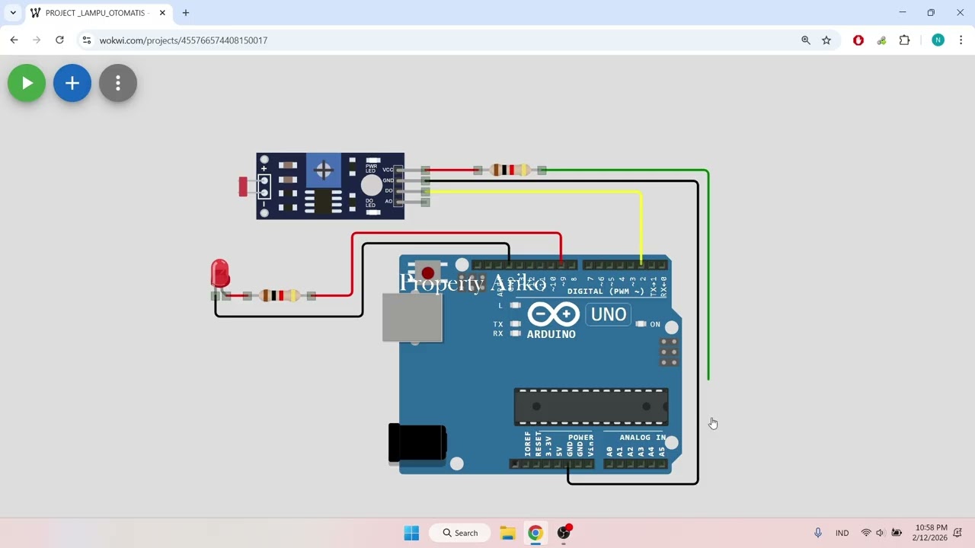Image resolution: width=975 pixels, height=548 pixels.
Task: Select the resistor next to the red LED
Action: [x=279, y=295]
